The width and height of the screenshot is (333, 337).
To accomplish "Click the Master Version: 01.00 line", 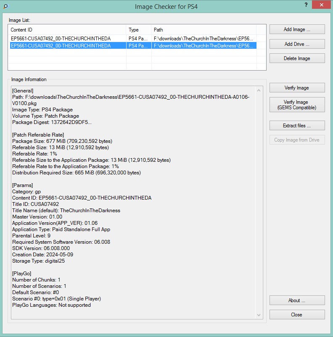I will pyautogui.click(x=37, y=217).
